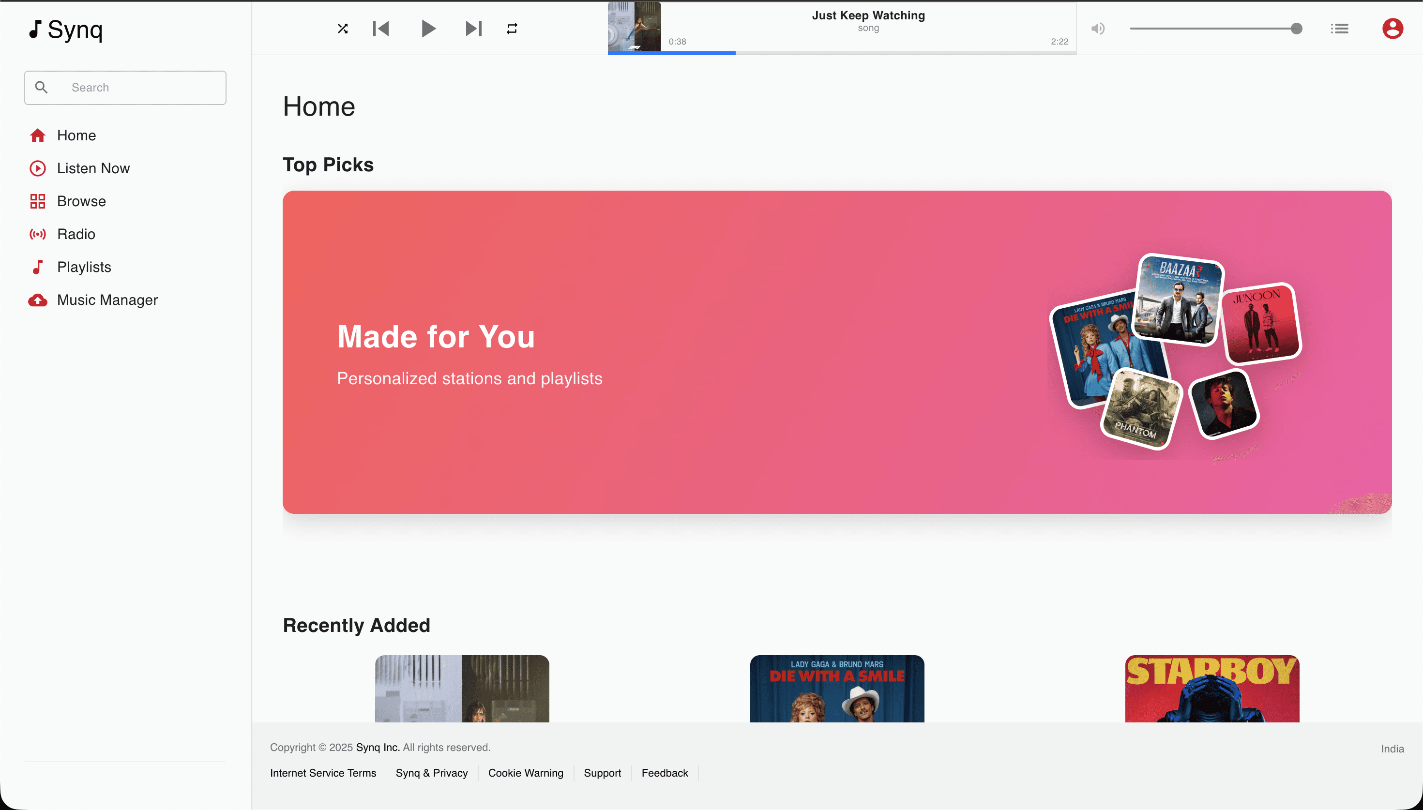Open the Music Manager upload page

(x=107, y=300)
